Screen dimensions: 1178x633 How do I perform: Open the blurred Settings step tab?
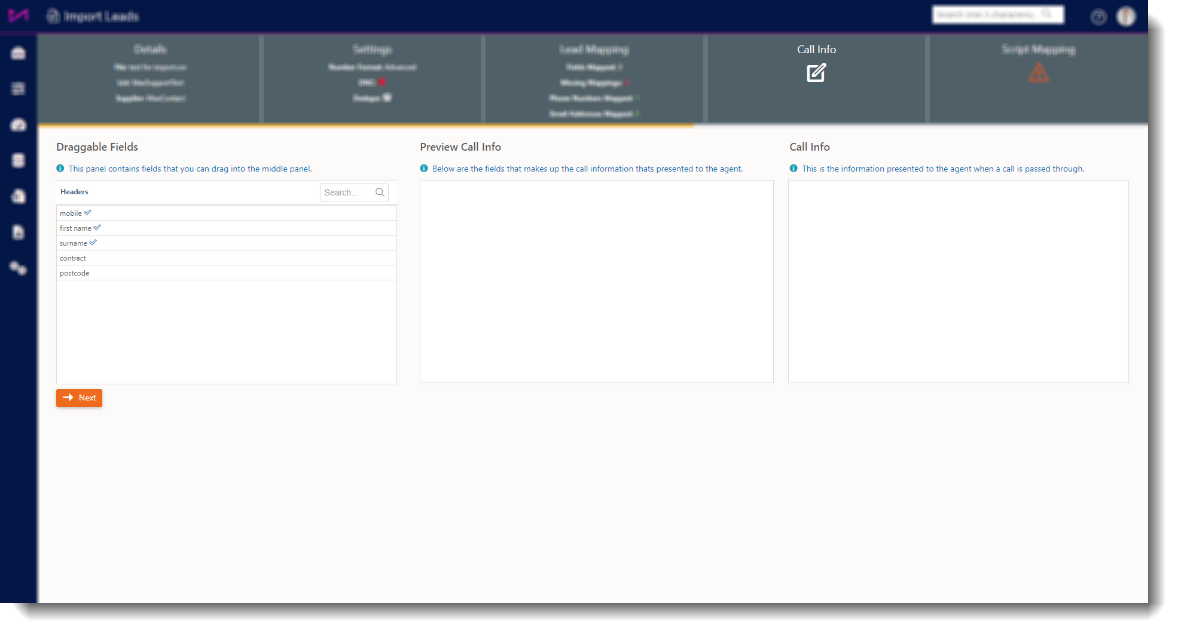point(372,78)
